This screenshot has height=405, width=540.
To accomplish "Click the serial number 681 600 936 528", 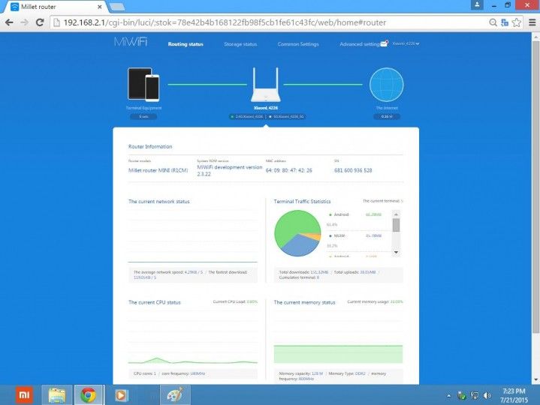I will (x=353, y=170).
